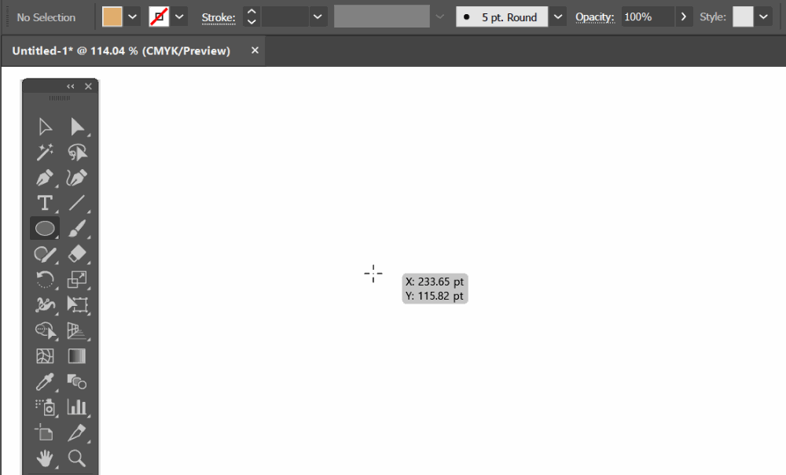786x475 pixels.
Task: Click the stroke weight stepper arrows
Action: [x=252, y=17]
